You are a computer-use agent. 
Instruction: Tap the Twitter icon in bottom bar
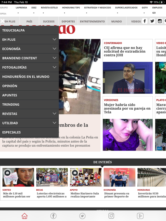(x=82, y=216)
